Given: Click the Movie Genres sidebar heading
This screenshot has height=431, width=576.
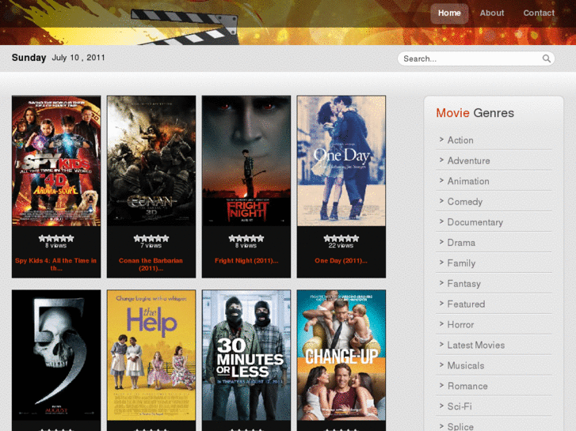Looking at the screenshot, I should 475,113.
